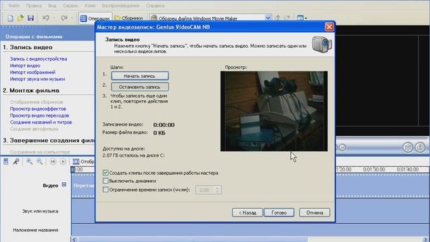Image resolution: width=430 pixels, height=242 pixels.
Task: Click the recording time limit spinner arrows
Action: tap(218, 190)
